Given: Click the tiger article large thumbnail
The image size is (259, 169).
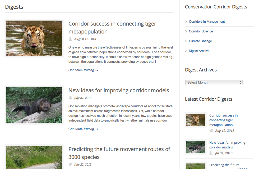Looking at the screenshot, I should click(x=34, y=38).
